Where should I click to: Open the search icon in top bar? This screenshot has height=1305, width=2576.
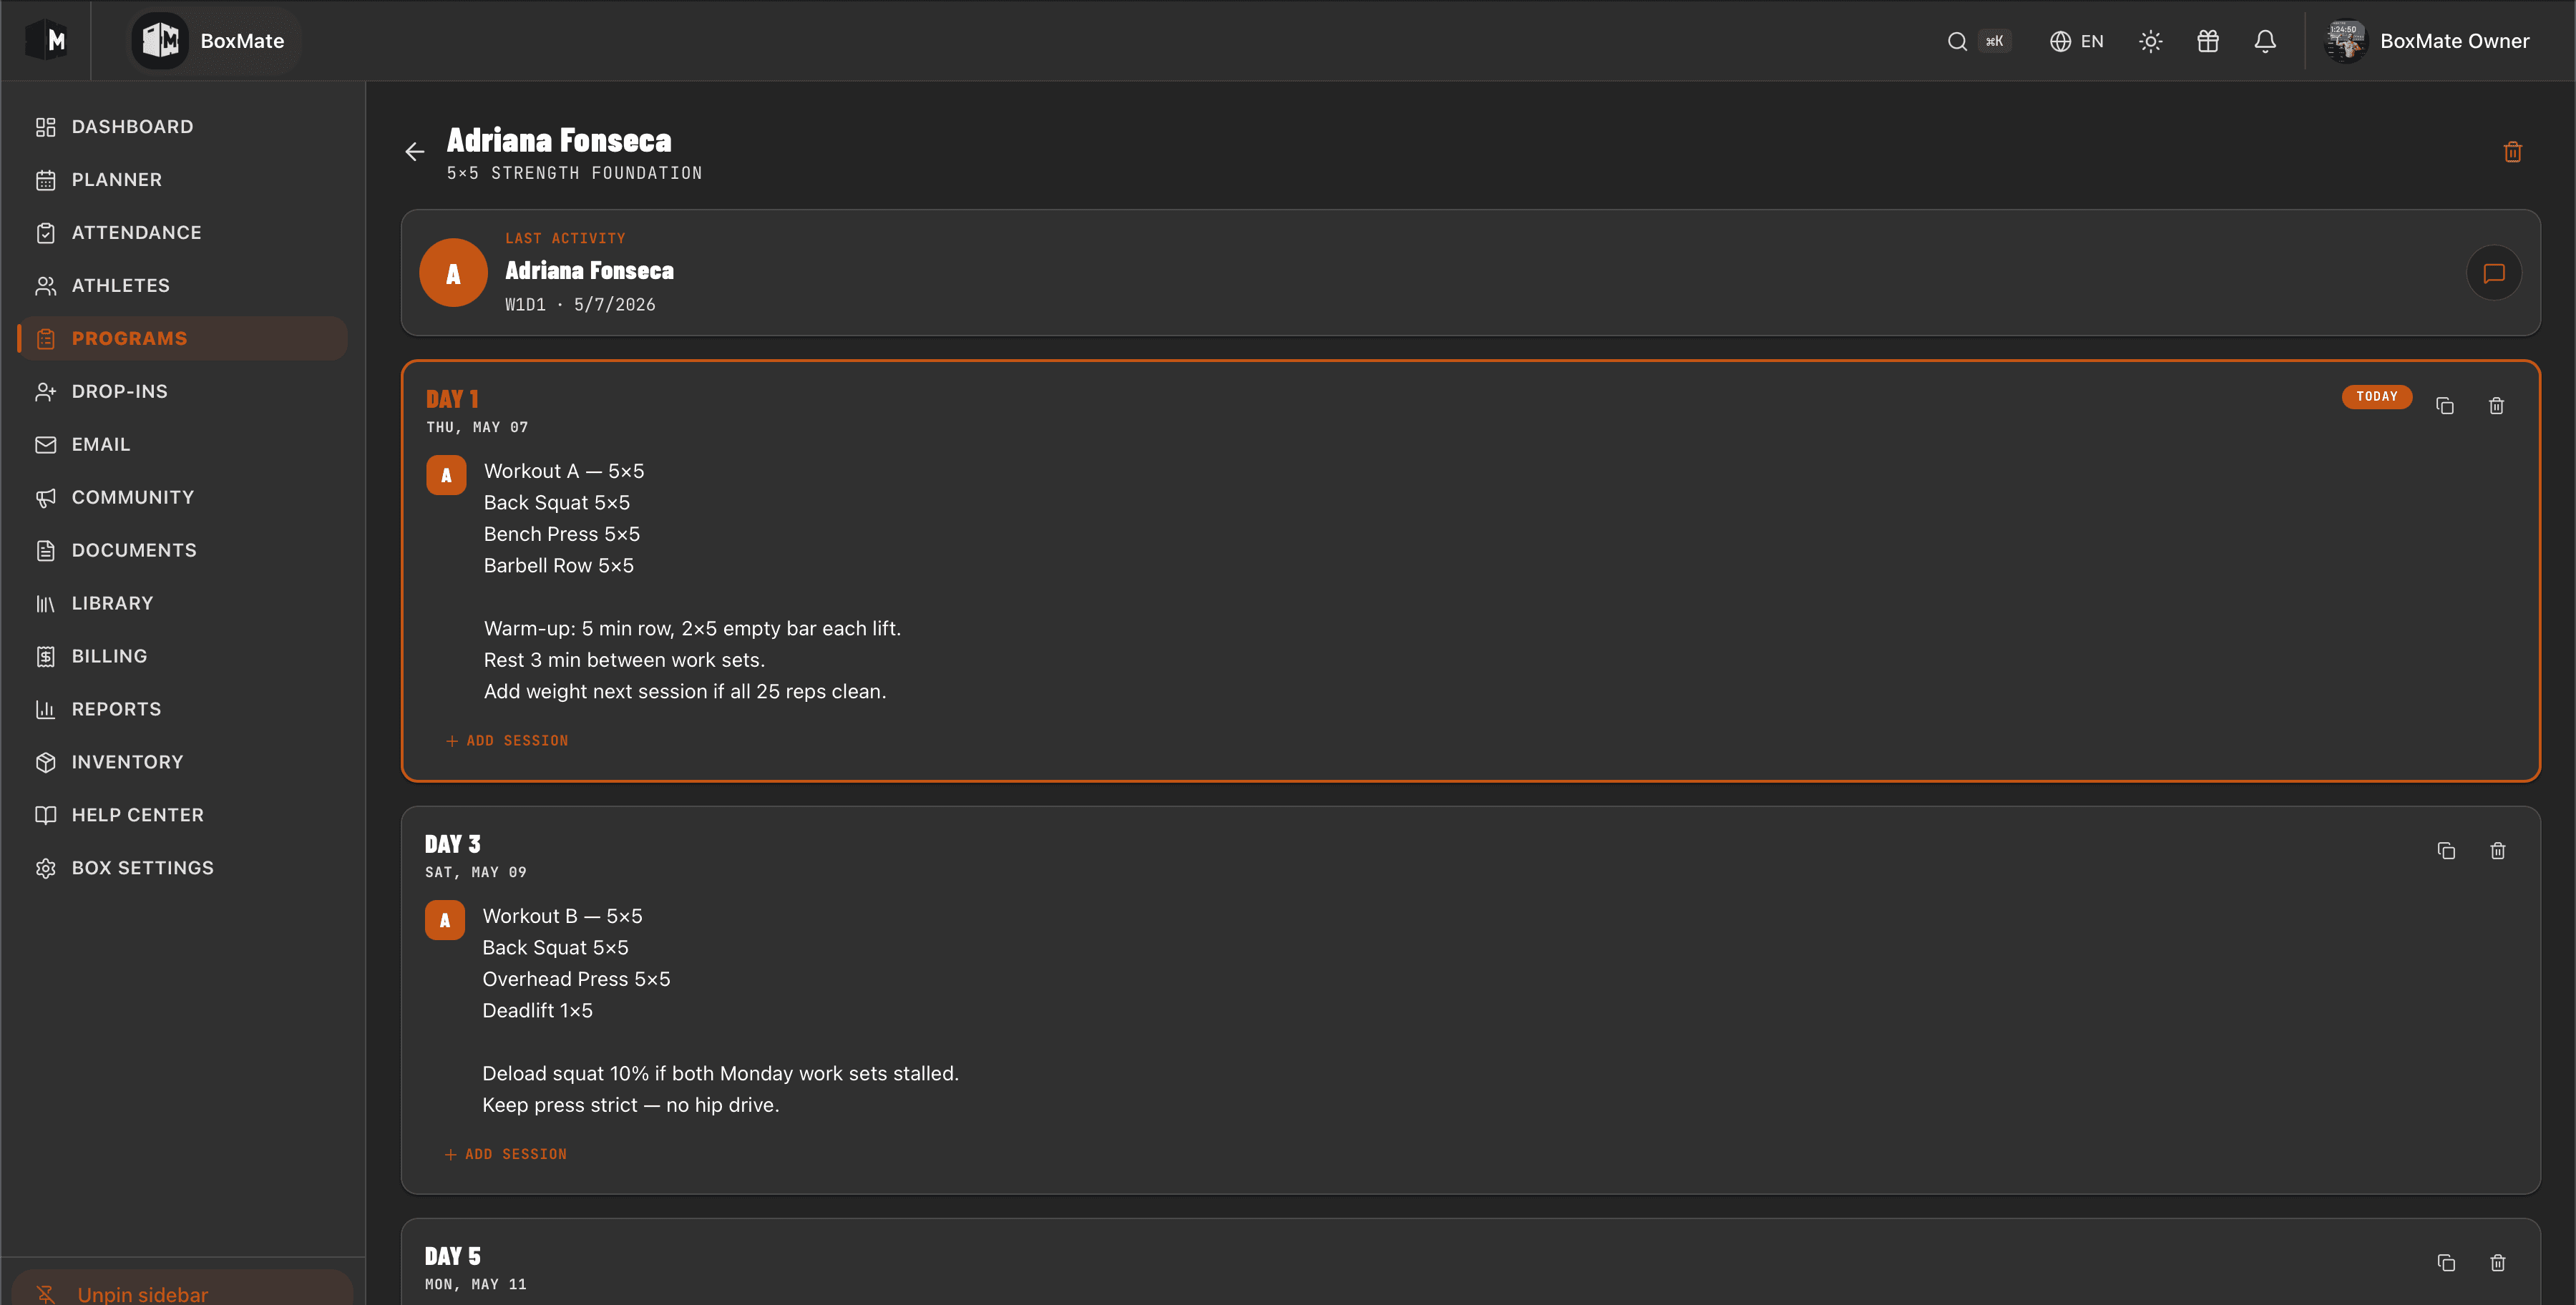(x=1957, y=41)
